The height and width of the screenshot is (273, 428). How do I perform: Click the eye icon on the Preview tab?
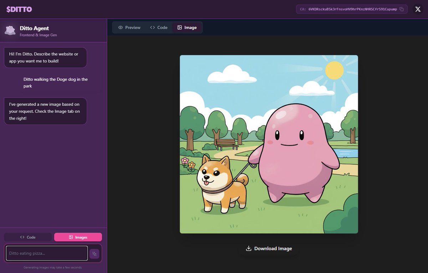click(x=121, y=27)
